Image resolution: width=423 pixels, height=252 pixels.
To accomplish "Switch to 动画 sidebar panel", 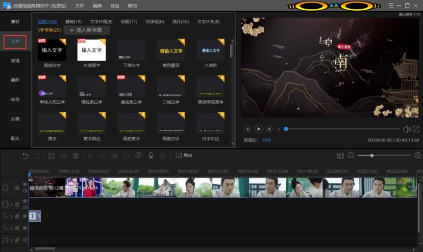I will 15,119.
